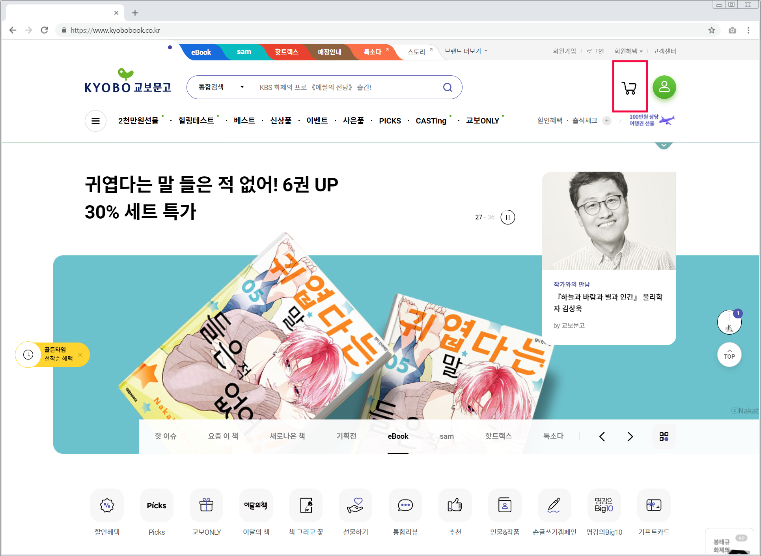Viewport: 761px width, 556px height.
Task: Click the browser address bar URL
Action: click(115, 30)
